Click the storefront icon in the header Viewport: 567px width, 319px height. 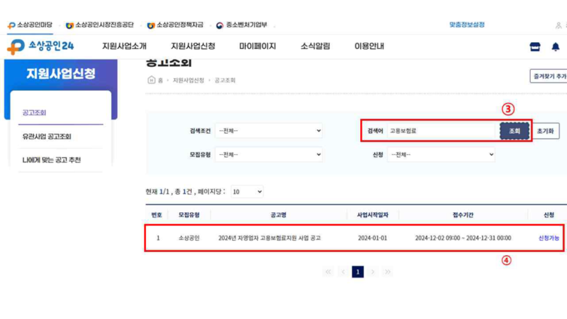click(535, 46)
